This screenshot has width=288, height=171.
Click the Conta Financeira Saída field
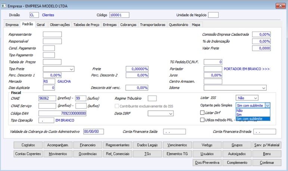tap(174, 131)
